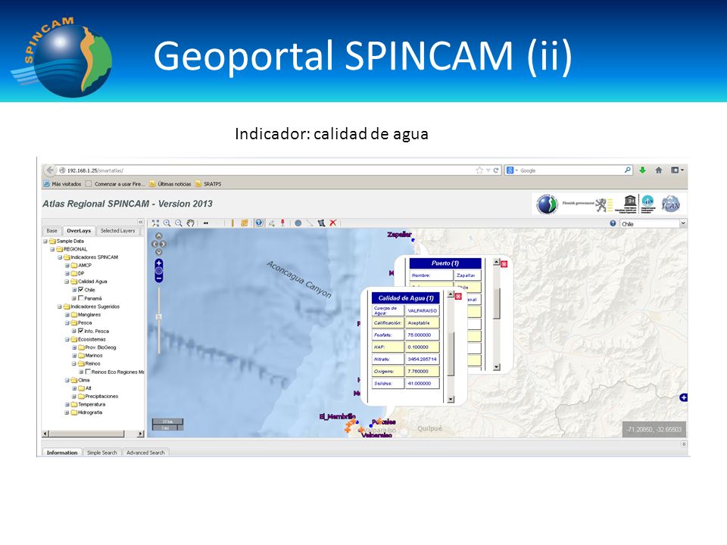Collapse the layer panel with chevrons
The height and width of the screenshot is (545, 727).
point(141,223)
